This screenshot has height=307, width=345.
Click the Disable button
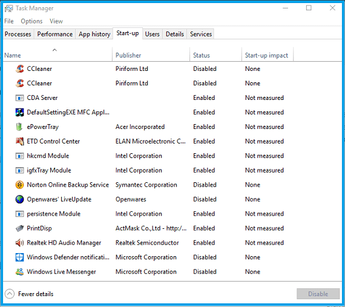[x=318, y=294]
